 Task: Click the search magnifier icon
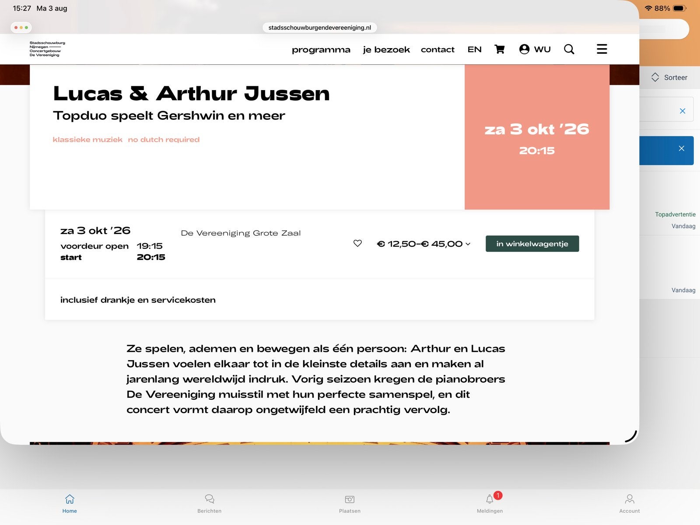tap(569, 49)
